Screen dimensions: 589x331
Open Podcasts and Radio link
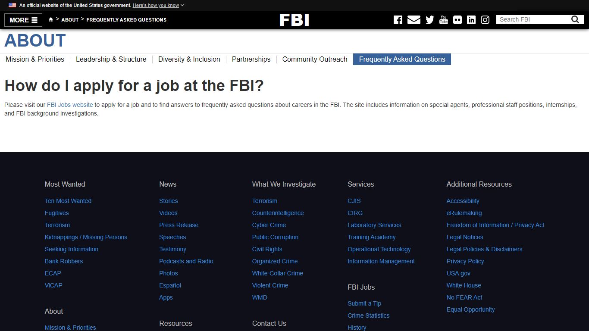[186, 261]
